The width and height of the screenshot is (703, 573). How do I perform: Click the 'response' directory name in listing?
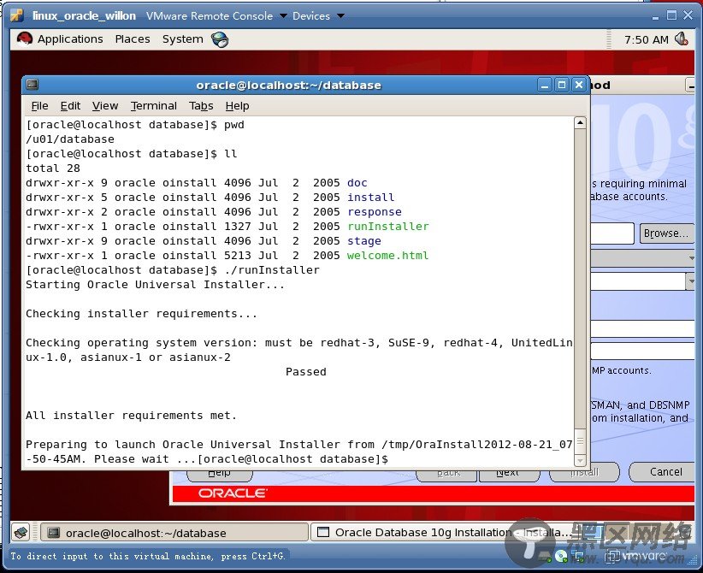(375, 212)
